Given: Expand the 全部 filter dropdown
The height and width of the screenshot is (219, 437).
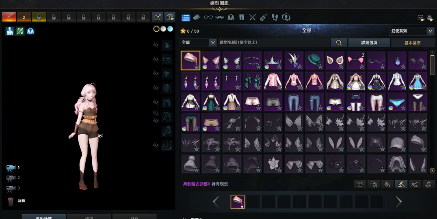Looking at the screenshot, I should pyautogui.click(x=198, y=43).
